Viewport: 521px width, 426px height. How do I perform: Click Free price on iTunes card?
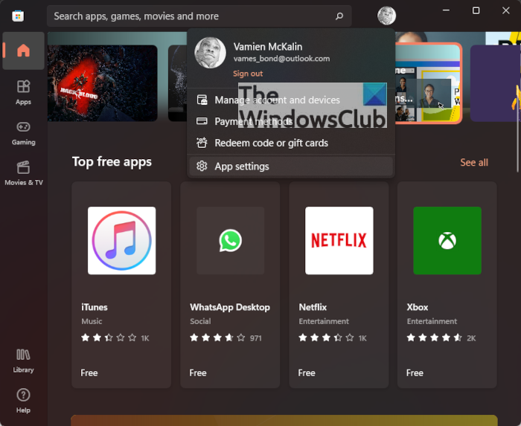[x=89, y=373]
